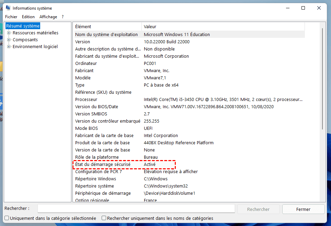Open the Edition menu
331x226 pixels.
coord(28,17)
